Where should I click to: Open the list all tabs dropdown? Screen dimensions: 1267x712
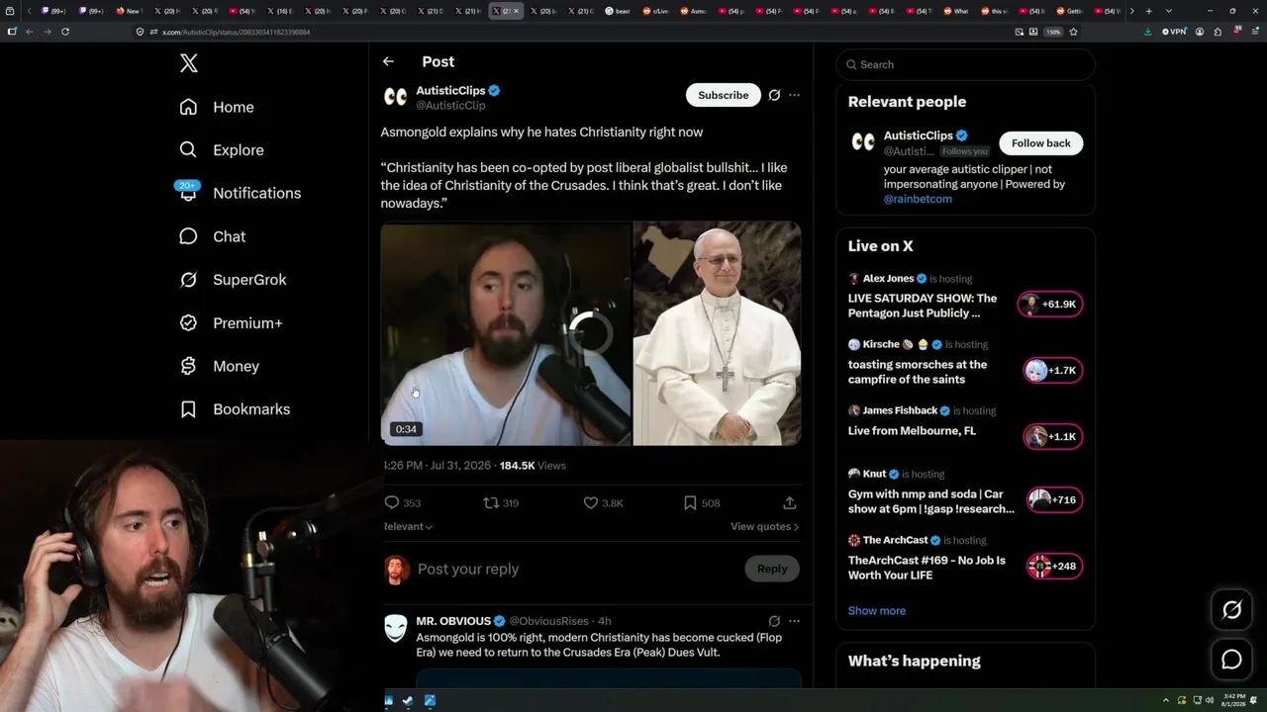[x=1169, y=11]
